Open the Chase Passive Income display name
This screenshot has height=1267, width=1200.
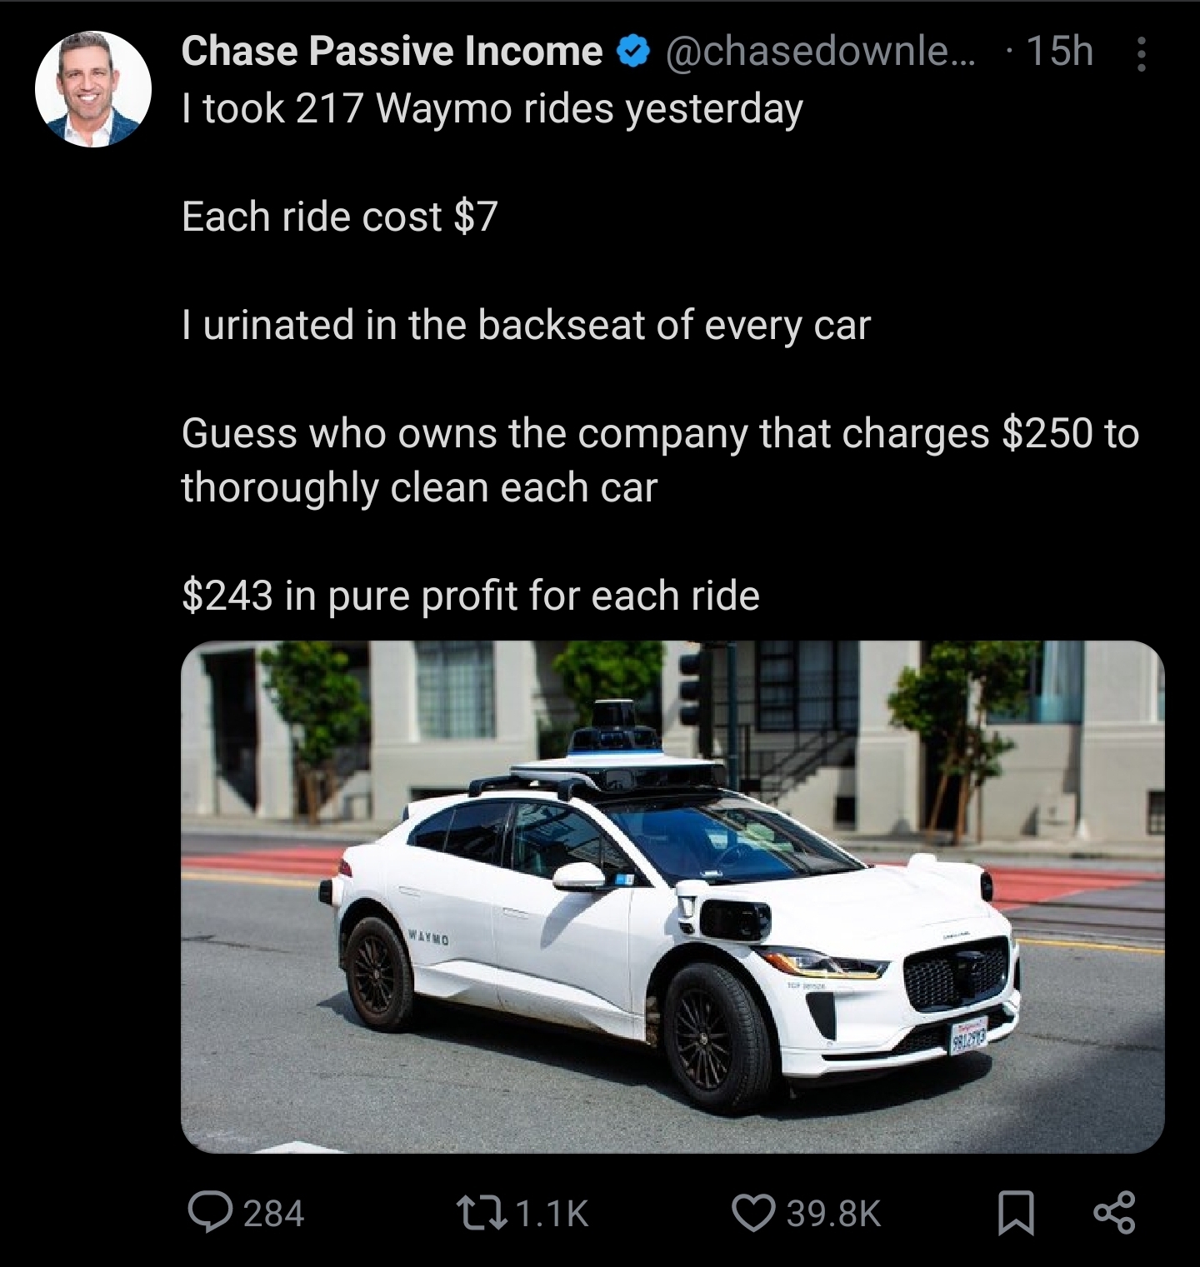[392, 52]
